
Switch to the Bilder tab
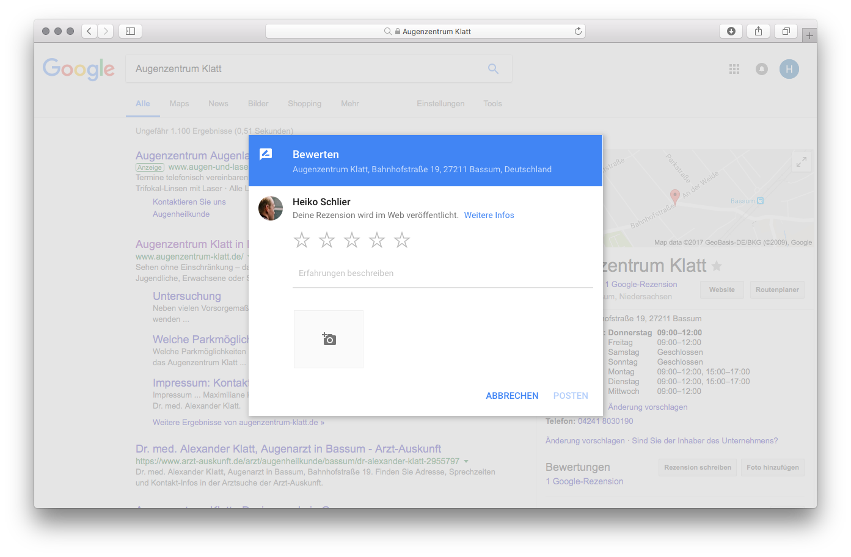(258, 104)
